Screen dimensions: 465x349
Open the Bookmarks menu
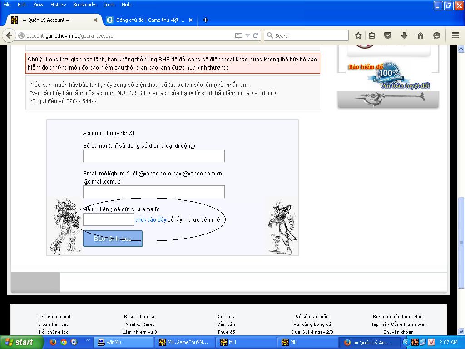(85, 5)
